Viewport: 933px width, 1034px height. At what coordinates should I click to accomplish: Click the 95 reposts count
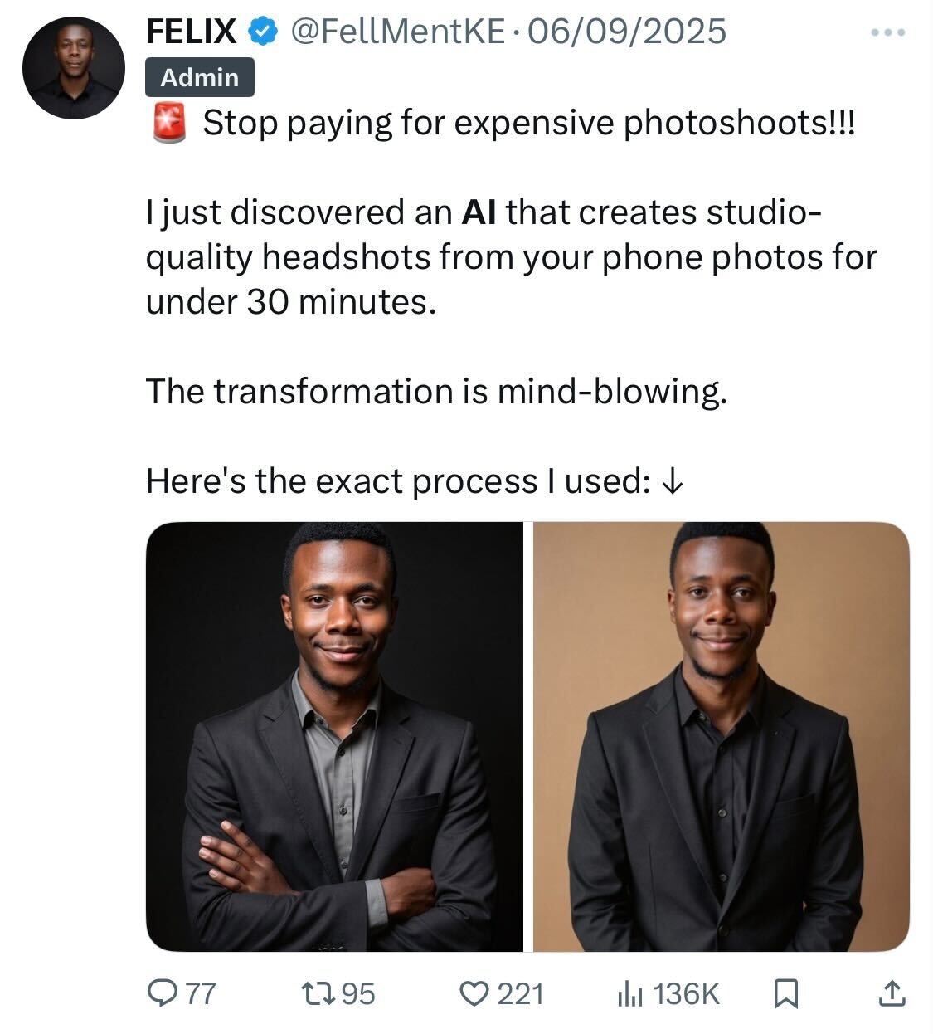[x=357, y=993]
